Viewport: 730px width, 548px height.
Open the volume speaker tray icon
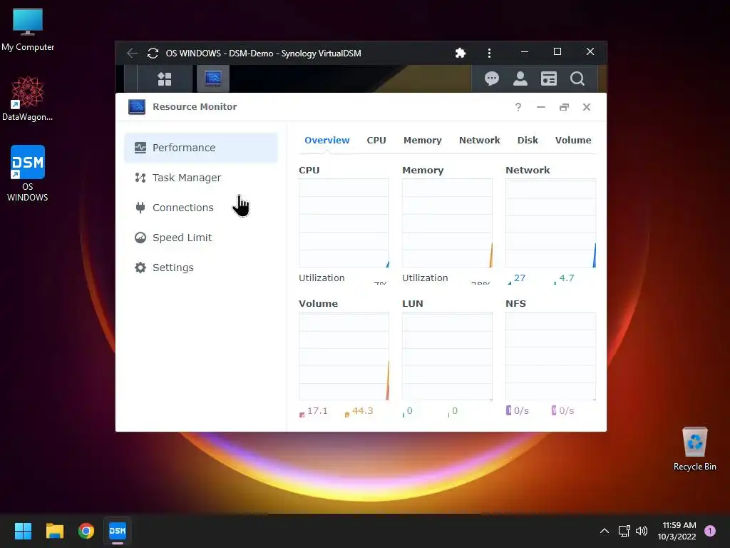coord(642,531)
